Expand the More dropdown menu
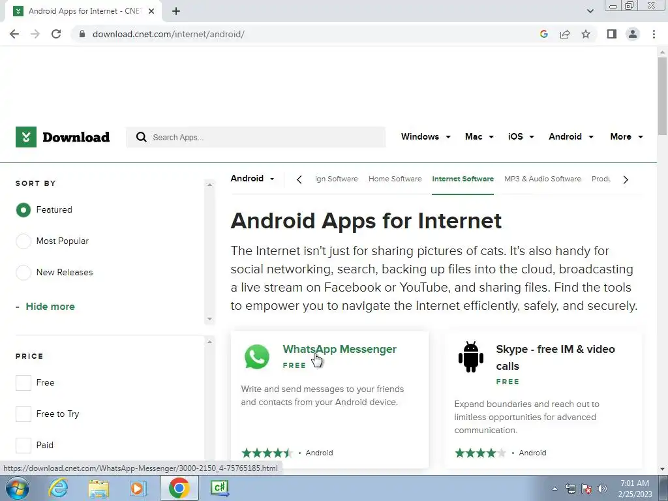 pos(626,136)
